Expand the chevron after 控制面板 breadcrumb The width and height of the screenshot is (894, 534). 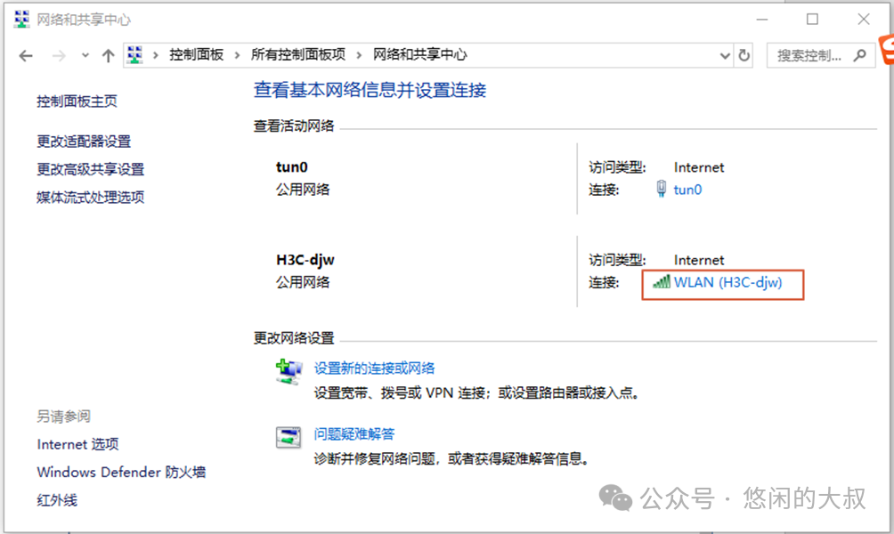(237, 55)
